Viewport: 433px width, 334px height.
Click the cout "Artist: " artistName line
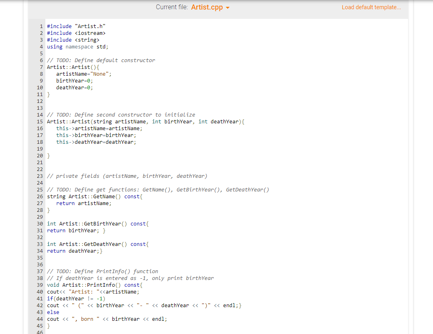(93, 292)
